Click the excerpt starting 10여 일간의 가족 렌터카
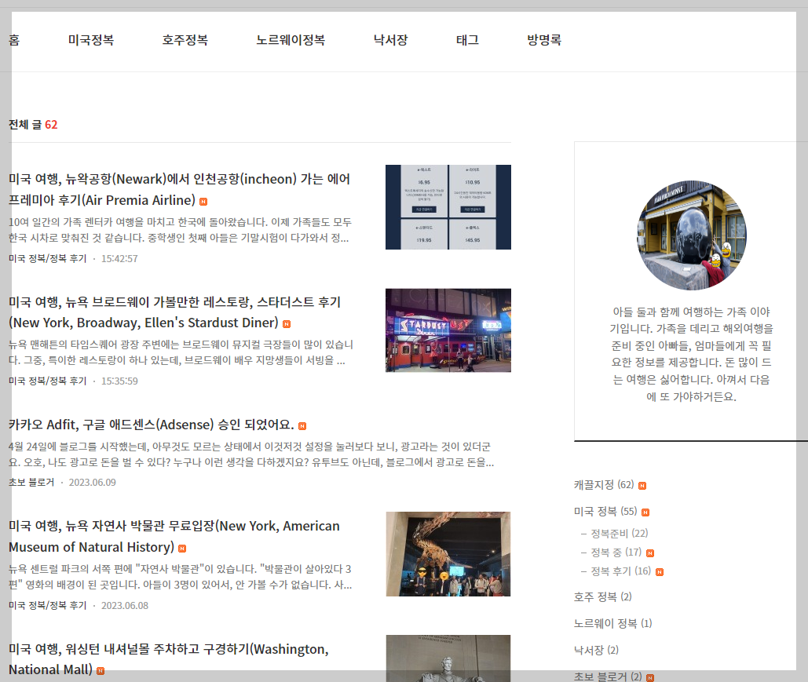The width and height of the screenshot is (808, 682). pos(180,230)
